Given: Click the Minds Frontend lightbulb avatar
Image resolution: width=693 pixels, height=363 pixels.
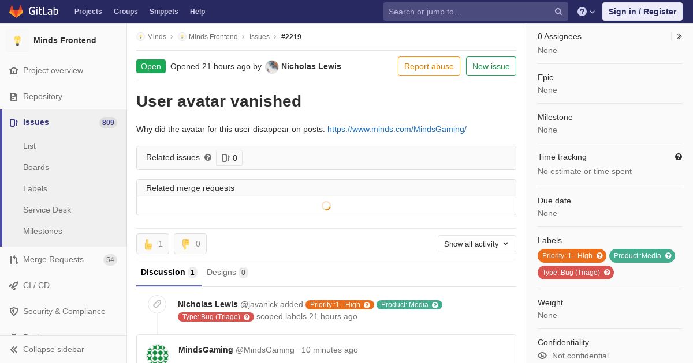Looking at the screenshot, I should click(17, 40).
